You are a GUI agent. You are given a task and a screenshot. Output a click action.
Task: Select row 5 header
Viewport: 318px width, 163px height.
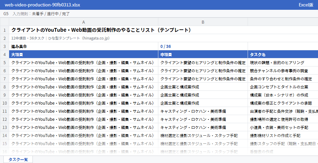pyautogui.click(x=4, y=62)
